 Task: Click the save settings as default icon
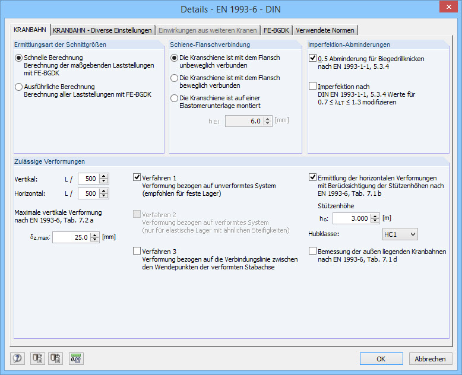pyautogui.click(x=56, y=358)
